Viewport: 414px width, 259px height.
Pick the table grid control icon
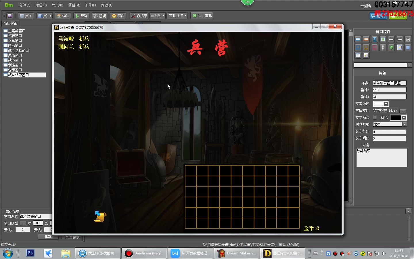358,55
